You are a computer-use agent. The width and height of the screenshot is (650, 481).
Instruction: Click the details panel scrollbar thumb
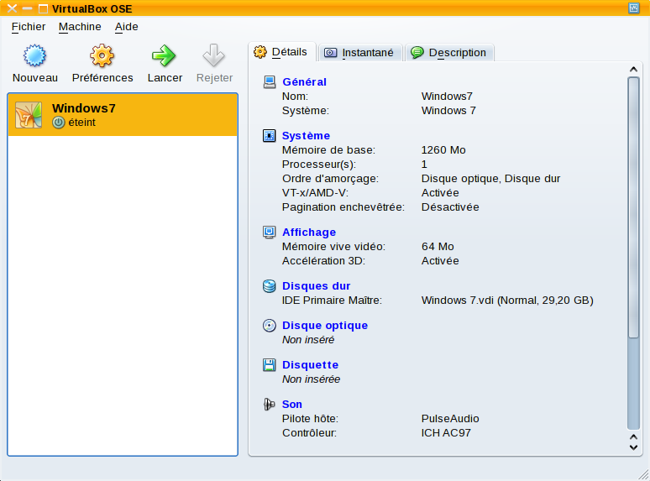(633, 207)
